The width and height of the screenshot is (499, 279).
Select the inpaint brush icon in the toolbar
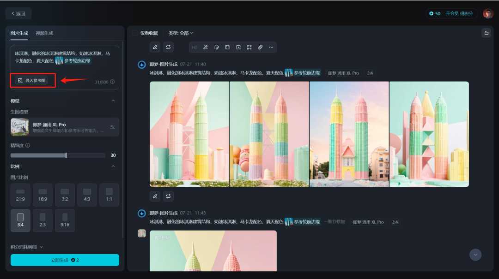click(206, 47)
